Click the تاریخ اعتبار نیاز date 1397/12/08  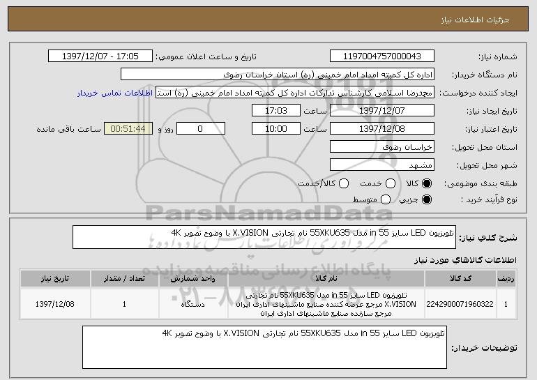[x=382, y=129]
